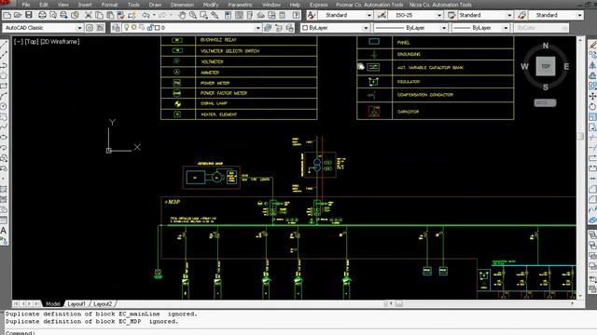Viewport: 597px width, 335px height.
Task: Open Plot Preview from the toolbar
Action: point(53,15)
